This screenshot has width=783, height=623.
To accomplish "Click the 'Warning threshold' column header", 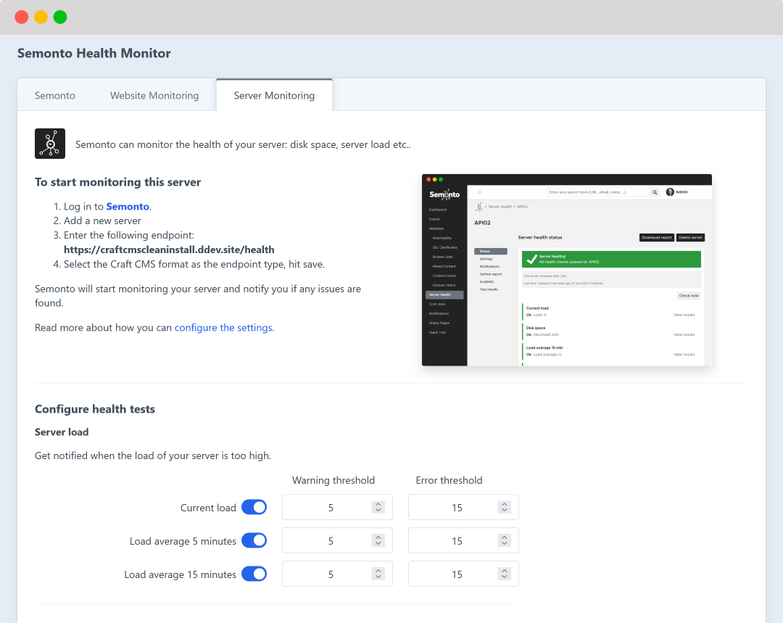I will 333,480.
